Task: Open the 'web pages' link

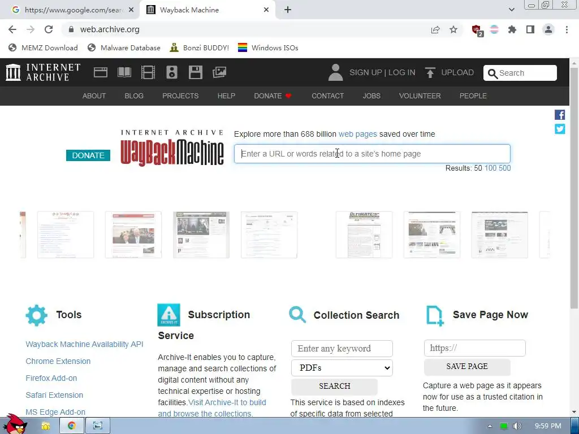Action: pyautogui.click(x=358, y=134)
